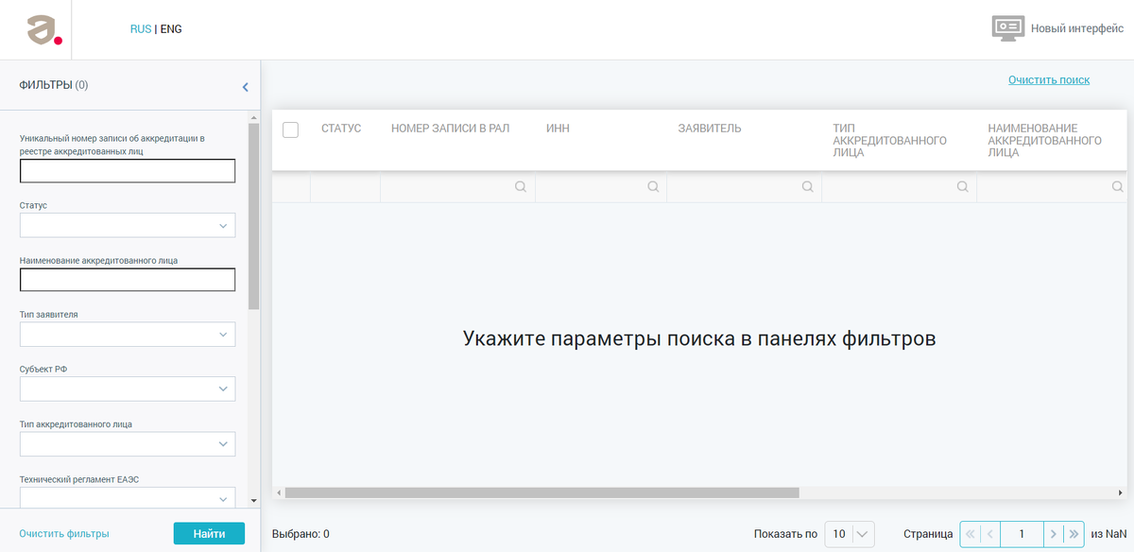Expand the Субъект РФ dropdown
This screenshot has height=552, width=1134.
(x=128, y=388)
